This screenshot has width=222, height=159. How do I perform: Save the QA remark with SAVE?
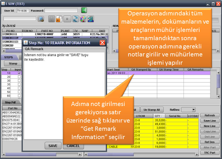tap(53, 146)
